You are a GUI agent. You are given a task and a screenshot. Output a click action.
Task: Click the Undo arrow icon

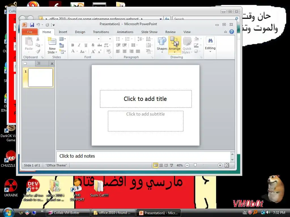(38, 25)
